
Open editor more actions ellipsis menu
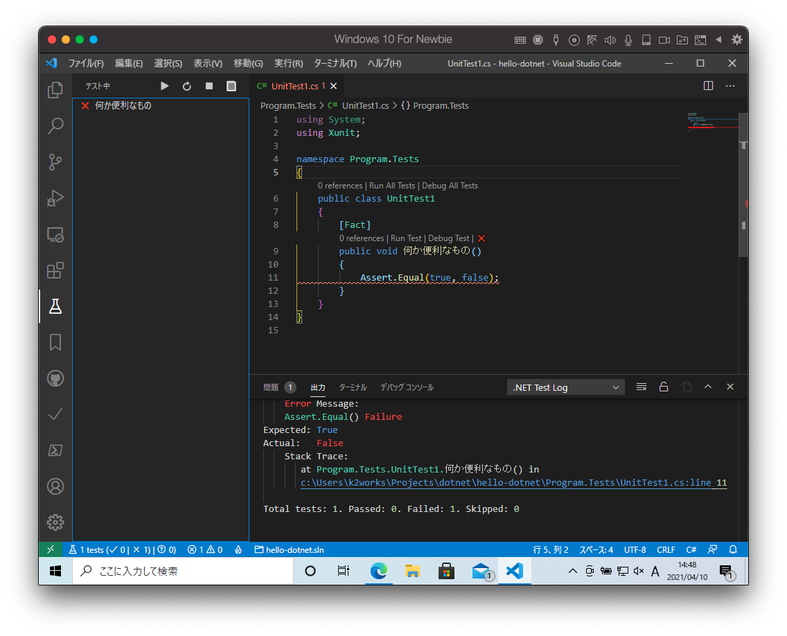(730, 86)
